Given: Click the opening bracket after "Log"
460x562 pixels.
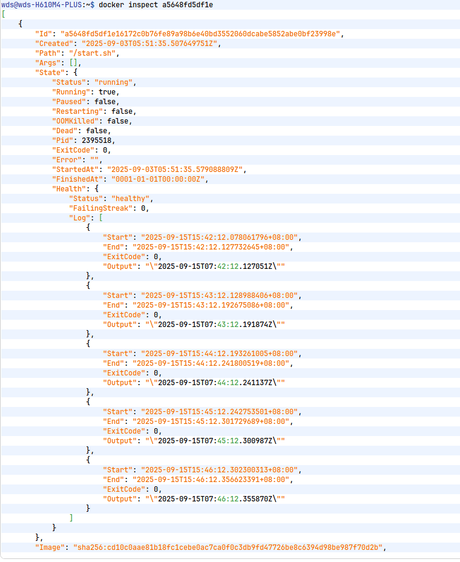Looking at the screenshot, I should click(x=102, y=218).
